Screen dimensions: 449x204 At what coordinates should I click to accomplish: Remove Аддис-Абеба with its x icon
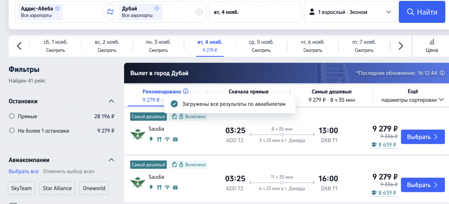coord(58,8)
